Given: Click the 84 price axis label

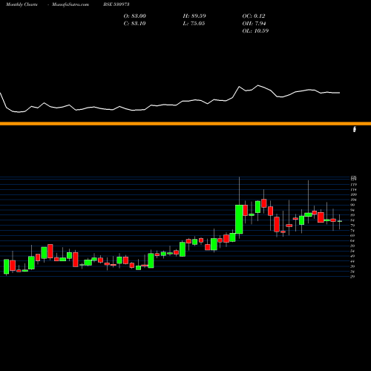Looking at the screenshot, I should [352, 220].
